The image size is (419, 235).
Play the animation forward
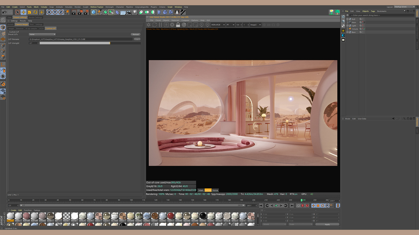pyautogui.click(x=276, y=206)
